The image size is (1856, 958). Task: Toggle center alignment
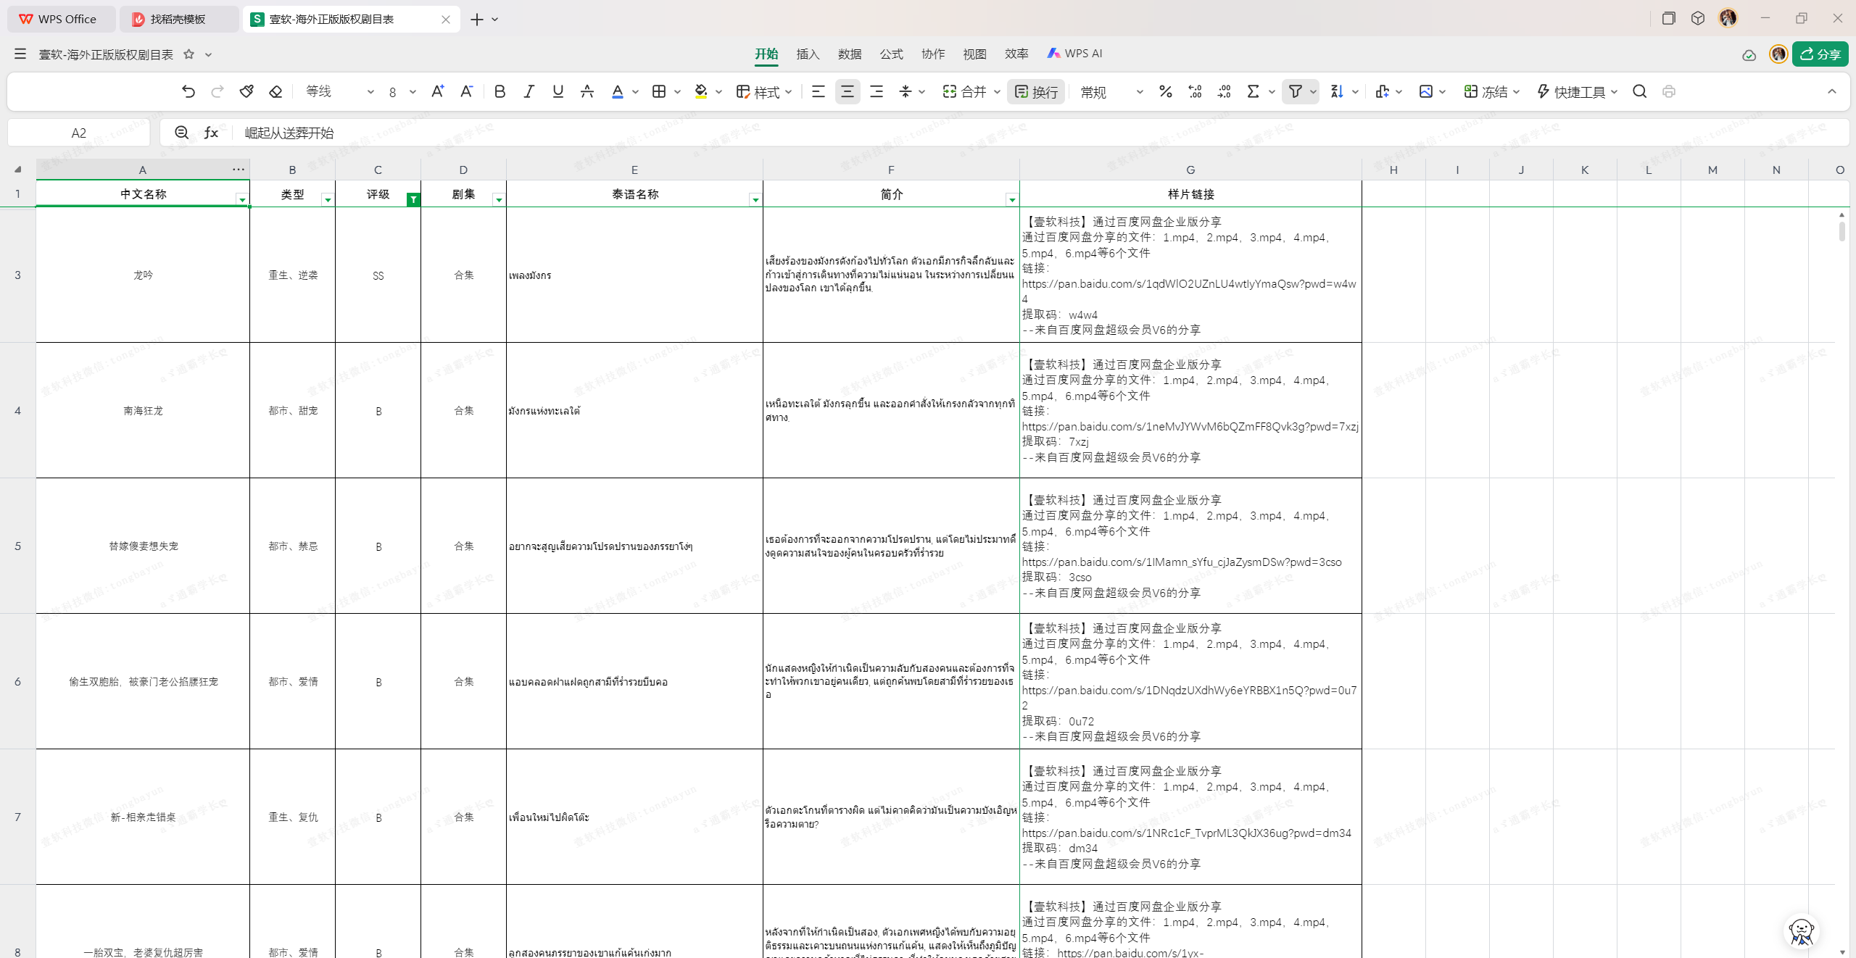847,91
